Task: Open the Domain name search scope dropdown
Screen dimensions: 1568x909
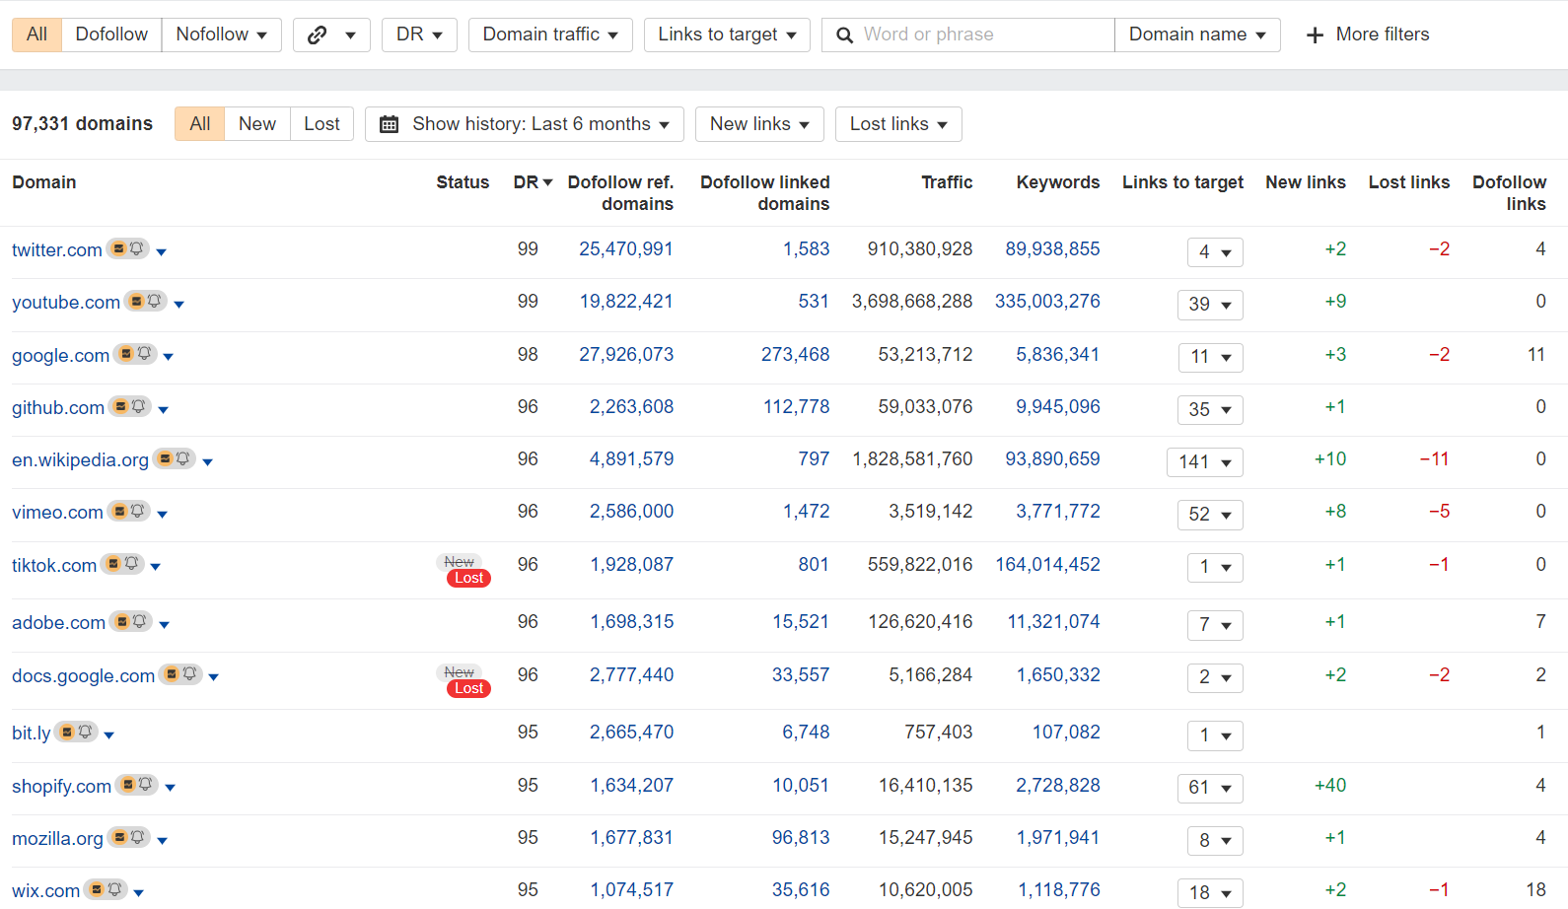Action: pos(1197,35)
